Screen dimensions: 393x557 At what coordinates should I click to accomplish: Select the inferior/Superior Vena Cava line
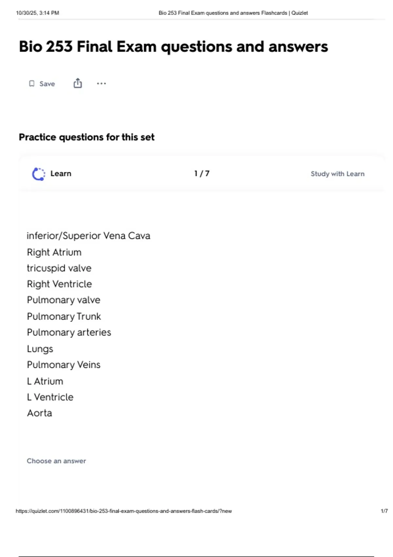[x=88, y=236]
